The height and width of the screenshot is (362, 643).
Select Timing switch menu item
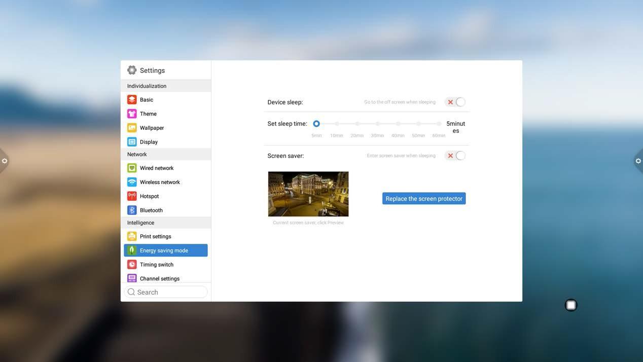[x=157, y=265]
